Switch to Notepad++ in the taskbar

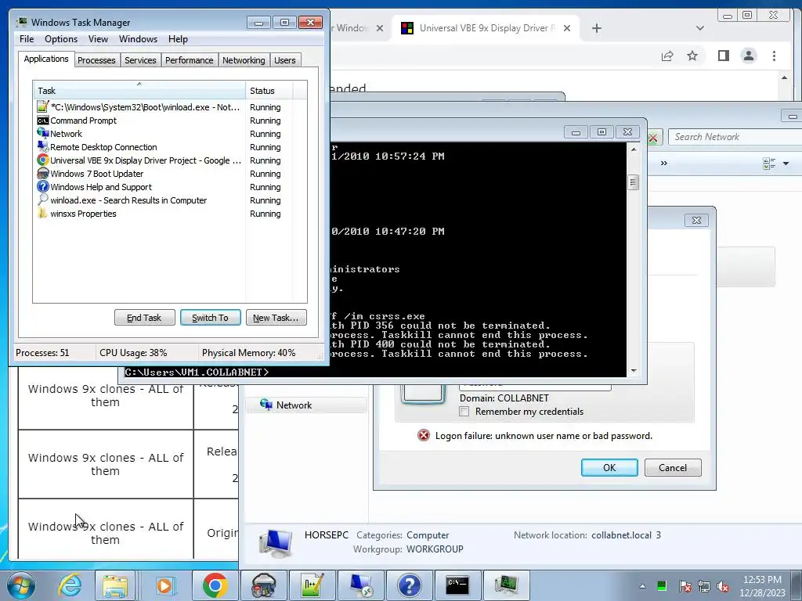coord(312,585)
